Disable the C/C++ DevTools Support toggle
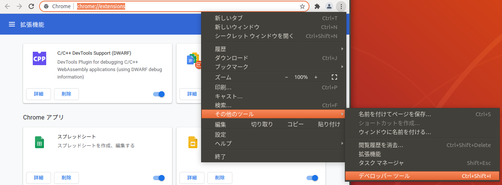 pos(159,94)
